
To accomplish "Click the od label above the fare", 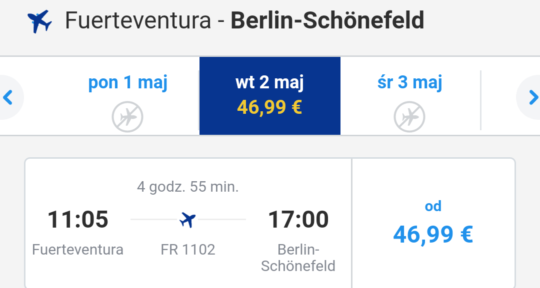I will [433, 206].
